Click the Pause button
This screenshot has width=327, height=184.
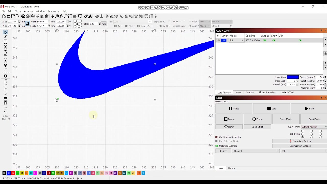234,109
